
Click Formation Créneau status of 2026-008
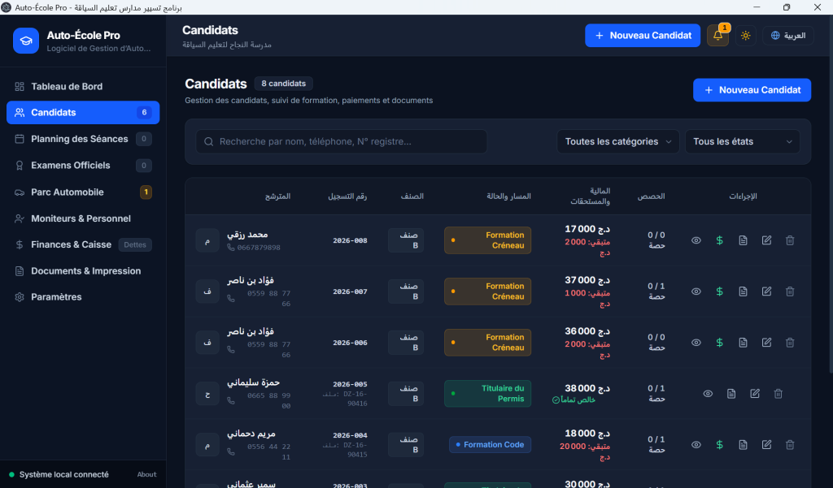click(x=488, y=240)
